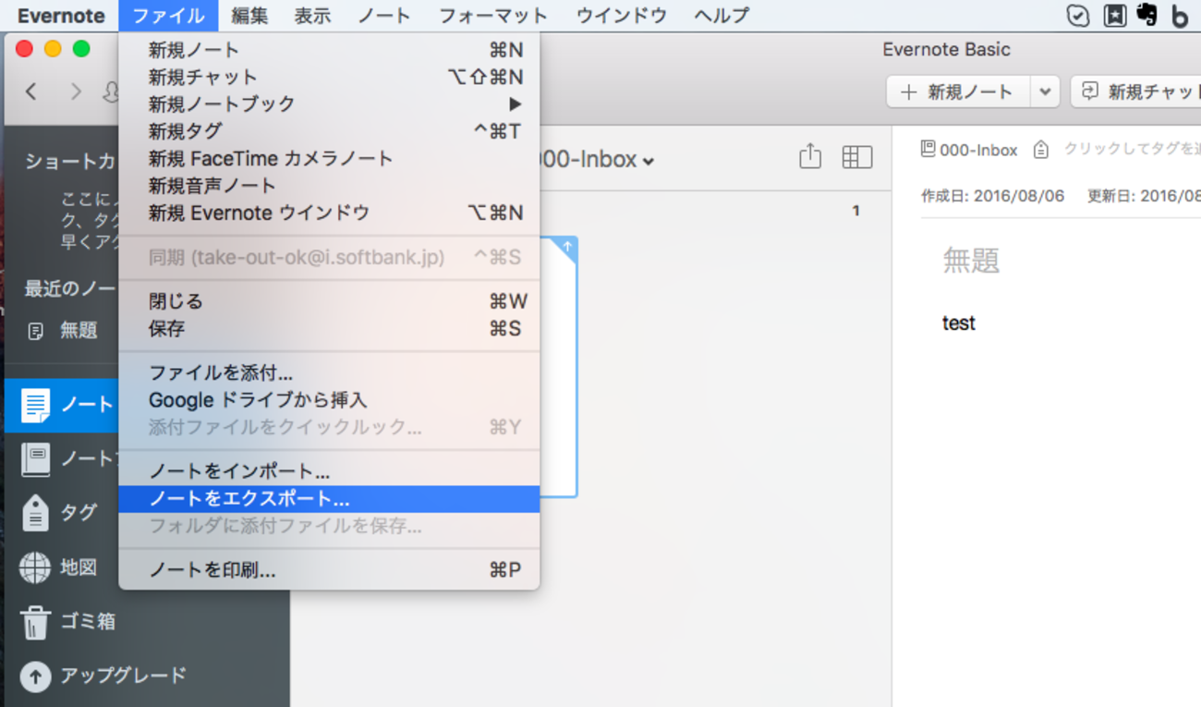
Task: Click the 作成日 creation date
Action: [x=992, y=196]
